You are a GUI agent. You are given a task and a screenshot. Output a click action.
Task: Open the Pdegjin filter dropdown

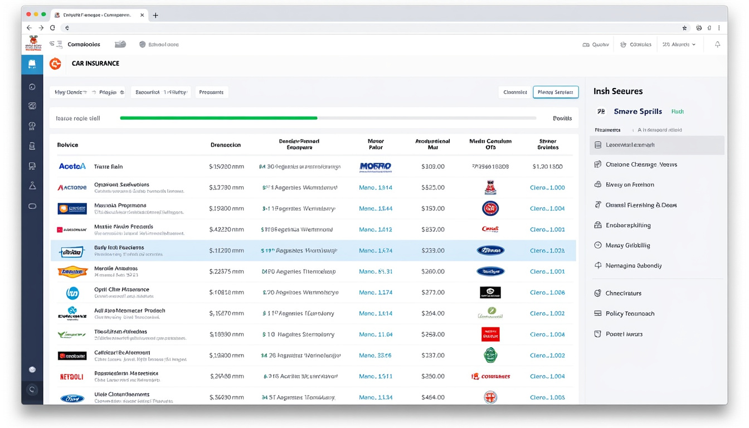tap(111, 93)
